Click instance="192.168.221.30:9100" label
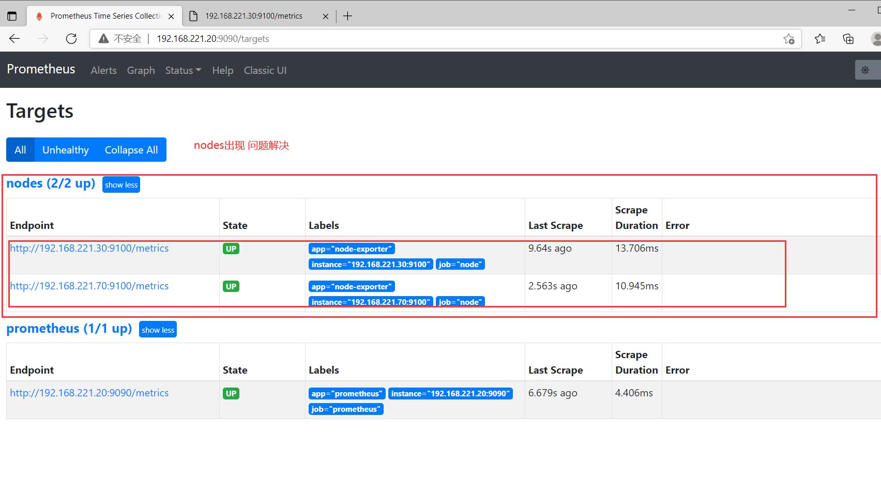The height and width of the screenshot is (494, 881). [371, 264]
